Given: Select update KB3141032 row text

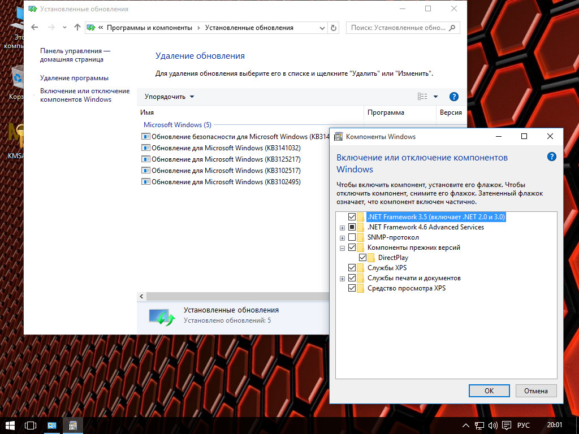Looking at the screenshot, I should pyautogui.click(x=226, y=148).
